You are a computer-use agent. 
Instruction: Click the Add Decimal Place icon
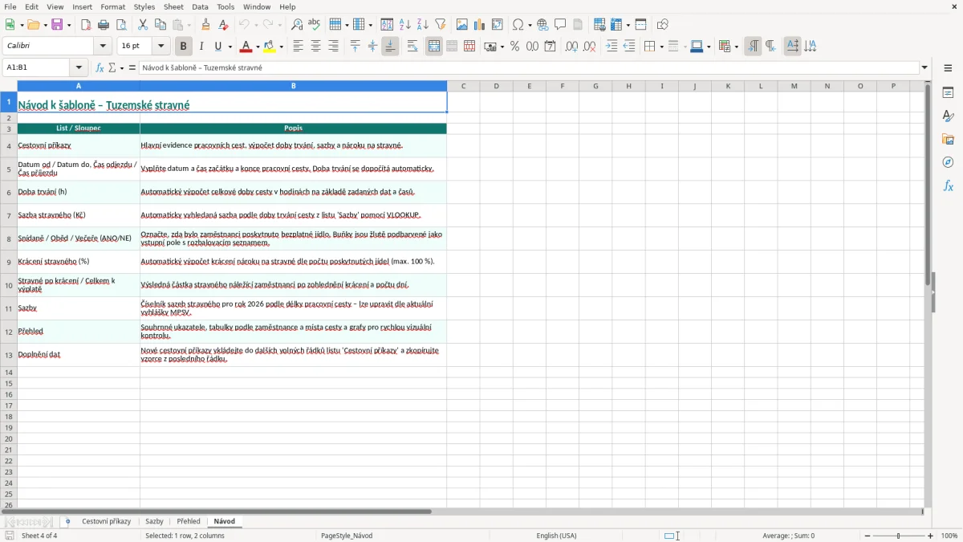point(571,47)
